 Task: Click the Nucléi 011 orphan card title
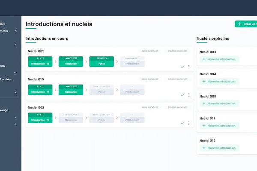point(207,118)
